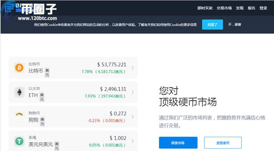
Task: Click the orange Bitcoin coin icon
Action: click(x=19, y=68)
